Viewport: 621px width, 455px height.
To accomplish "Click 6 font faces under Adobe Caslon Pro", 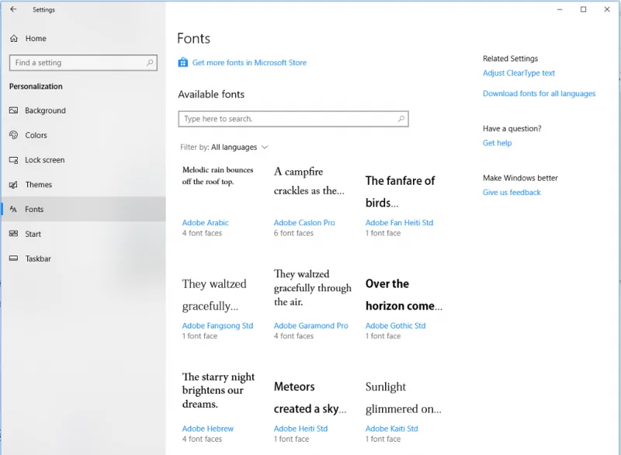I will [x=293, y=233].
